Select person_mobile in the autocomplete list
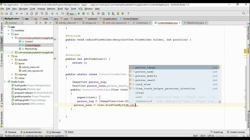This screenshot has height=140, width=250. [x=173, y=76]
